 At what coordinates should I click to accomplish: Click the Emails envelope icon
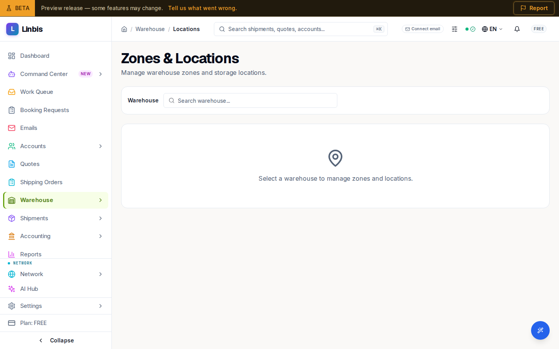click(12, 128)
